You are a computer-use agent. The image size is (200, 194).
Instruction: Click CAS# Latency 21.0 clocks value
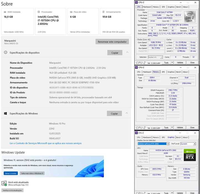tap(173, 96)
